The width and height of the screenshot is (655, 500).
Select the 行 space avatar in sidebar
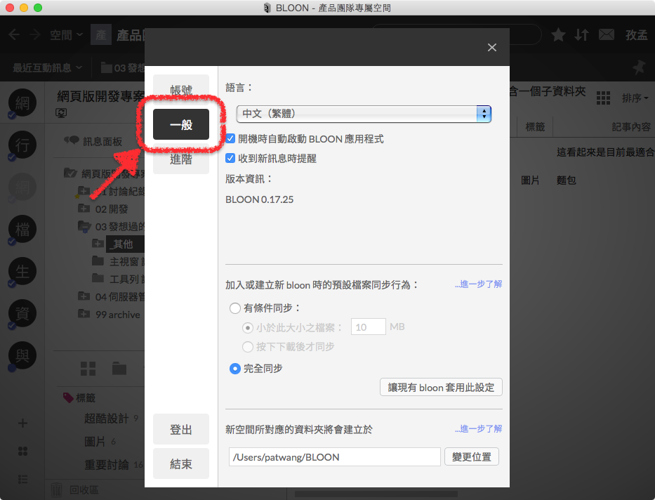22,145
